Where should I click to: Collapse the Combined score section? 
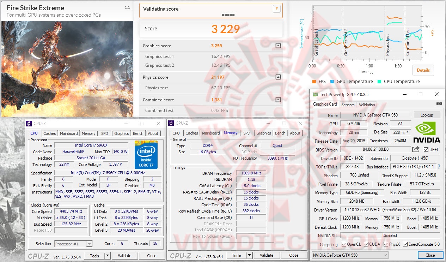(278, 100)
